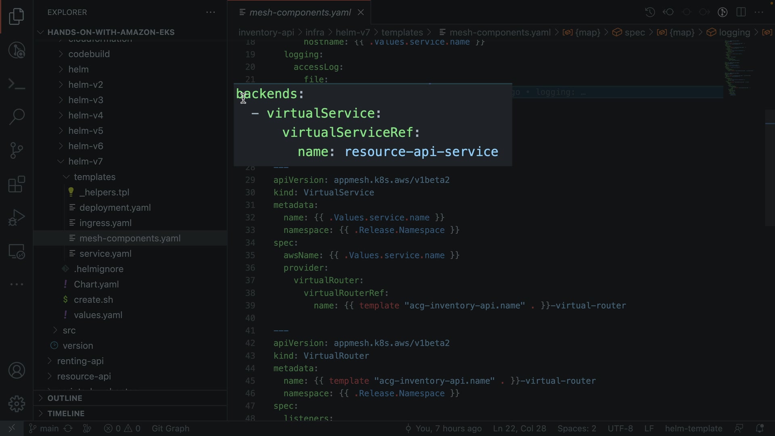
Task: Click Git Graph in status bar
Action: (170, 428)
